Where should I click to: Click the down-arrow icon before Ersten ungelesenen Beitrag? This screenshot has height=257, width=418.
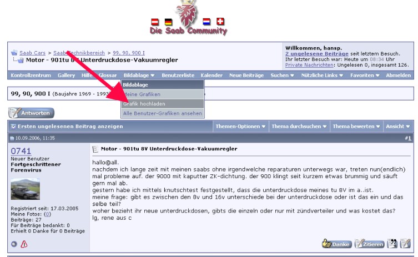pos(13,127)
